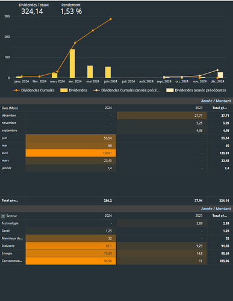The width and height of the screenshot is (233, 301).
Task: Toggle Dividendes (année précédente) legend entry
Action: pos(196,90)
